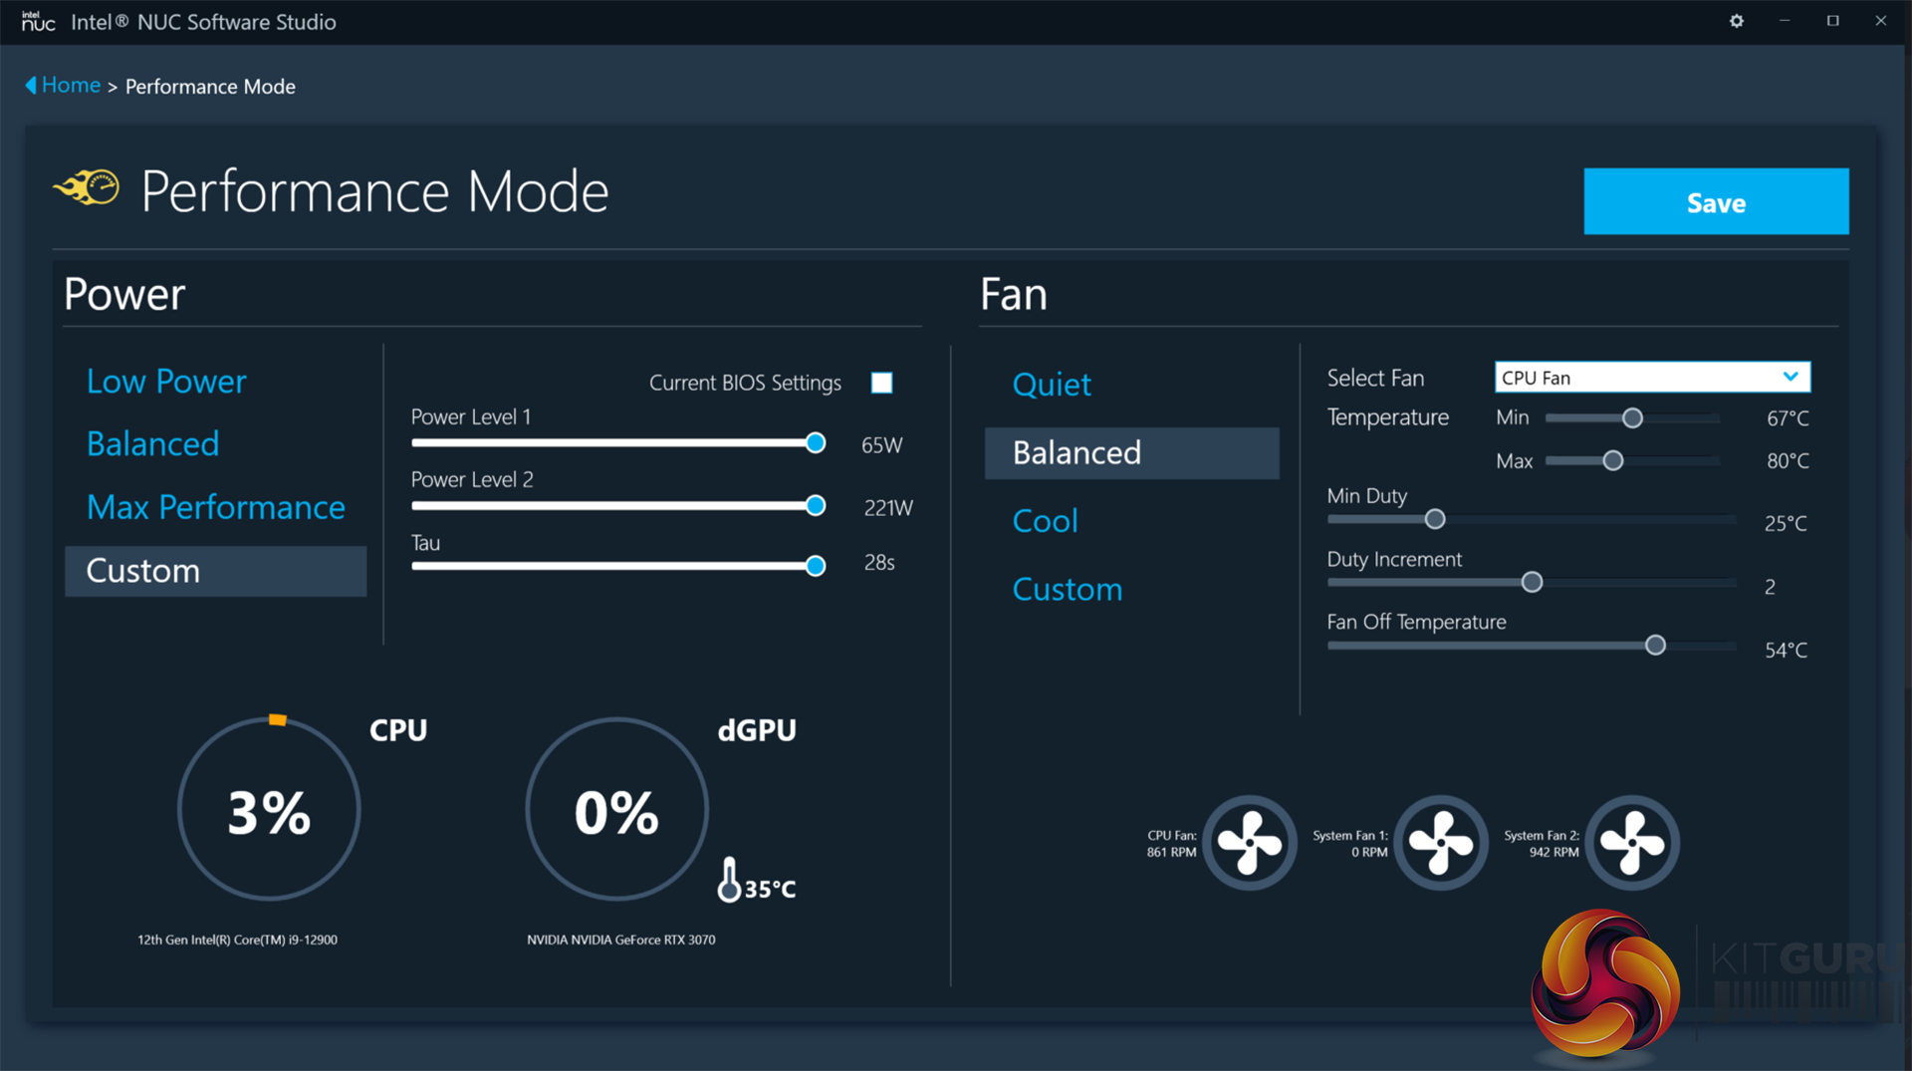The width and height of the screenshot is (1912, 1071).
Task: Select the Low Power mode
Action: coord(166,381)
